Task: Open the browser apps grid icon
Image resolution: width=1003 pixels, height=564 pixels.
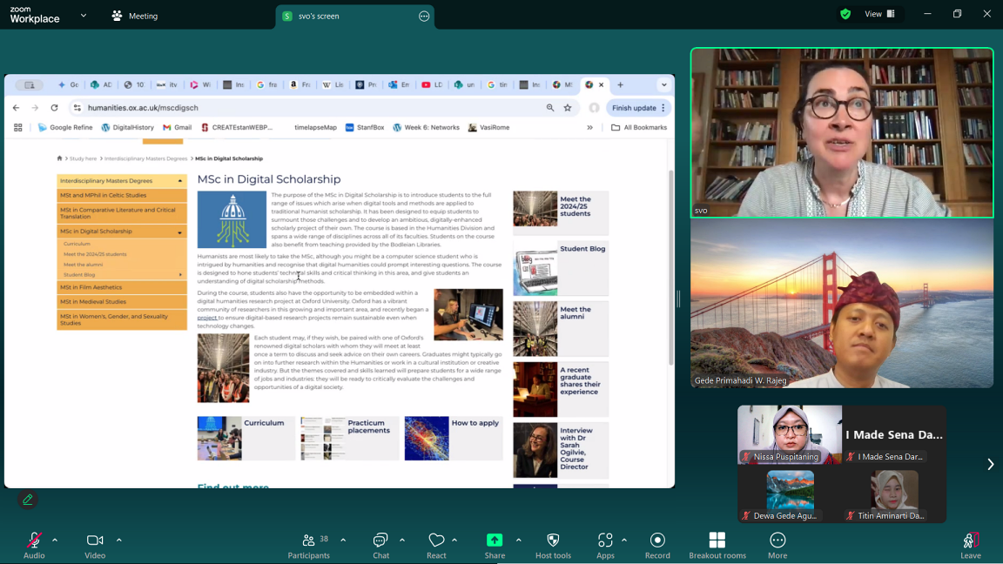Action: tap(18, 128)
